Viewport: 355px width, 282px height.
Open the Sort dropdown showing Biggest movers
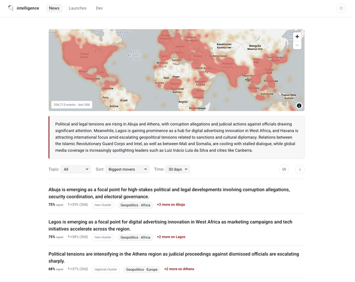click(x=127, y=170)
